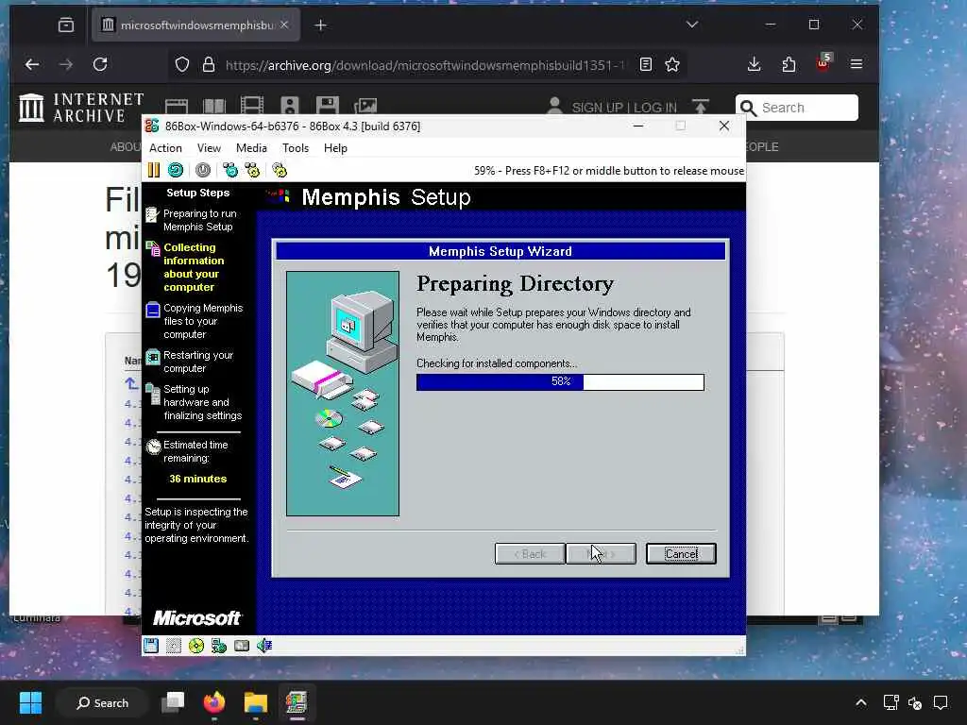Reload the archive.org page in Firefox
Image resolution: width=967 pixels, height=725 pixels.
click(100, 64)
